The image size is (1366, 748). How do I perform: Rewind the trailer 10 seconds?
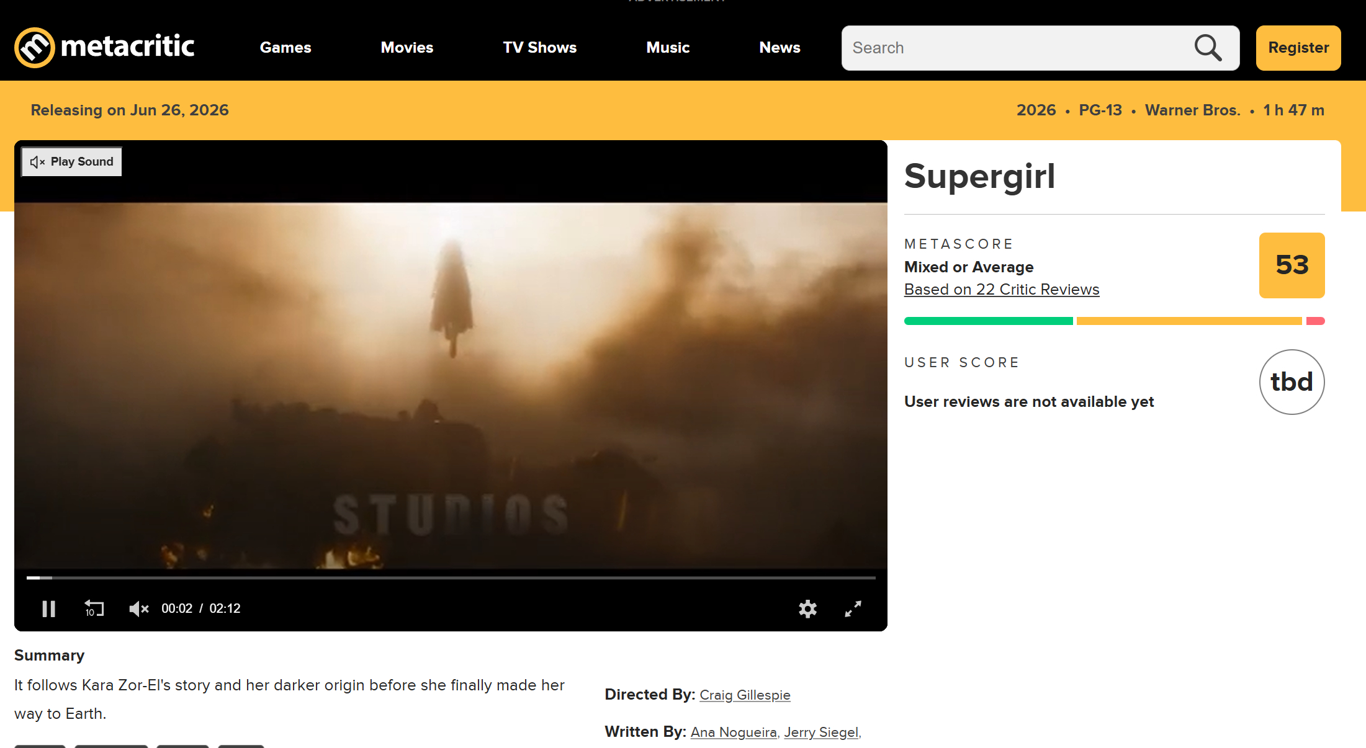pos(94,608)
